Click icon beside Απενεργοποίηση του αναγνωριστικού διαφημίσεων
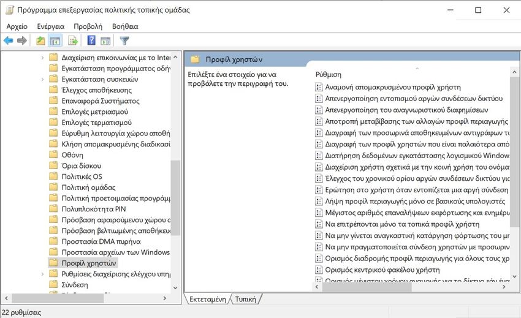 319,110
